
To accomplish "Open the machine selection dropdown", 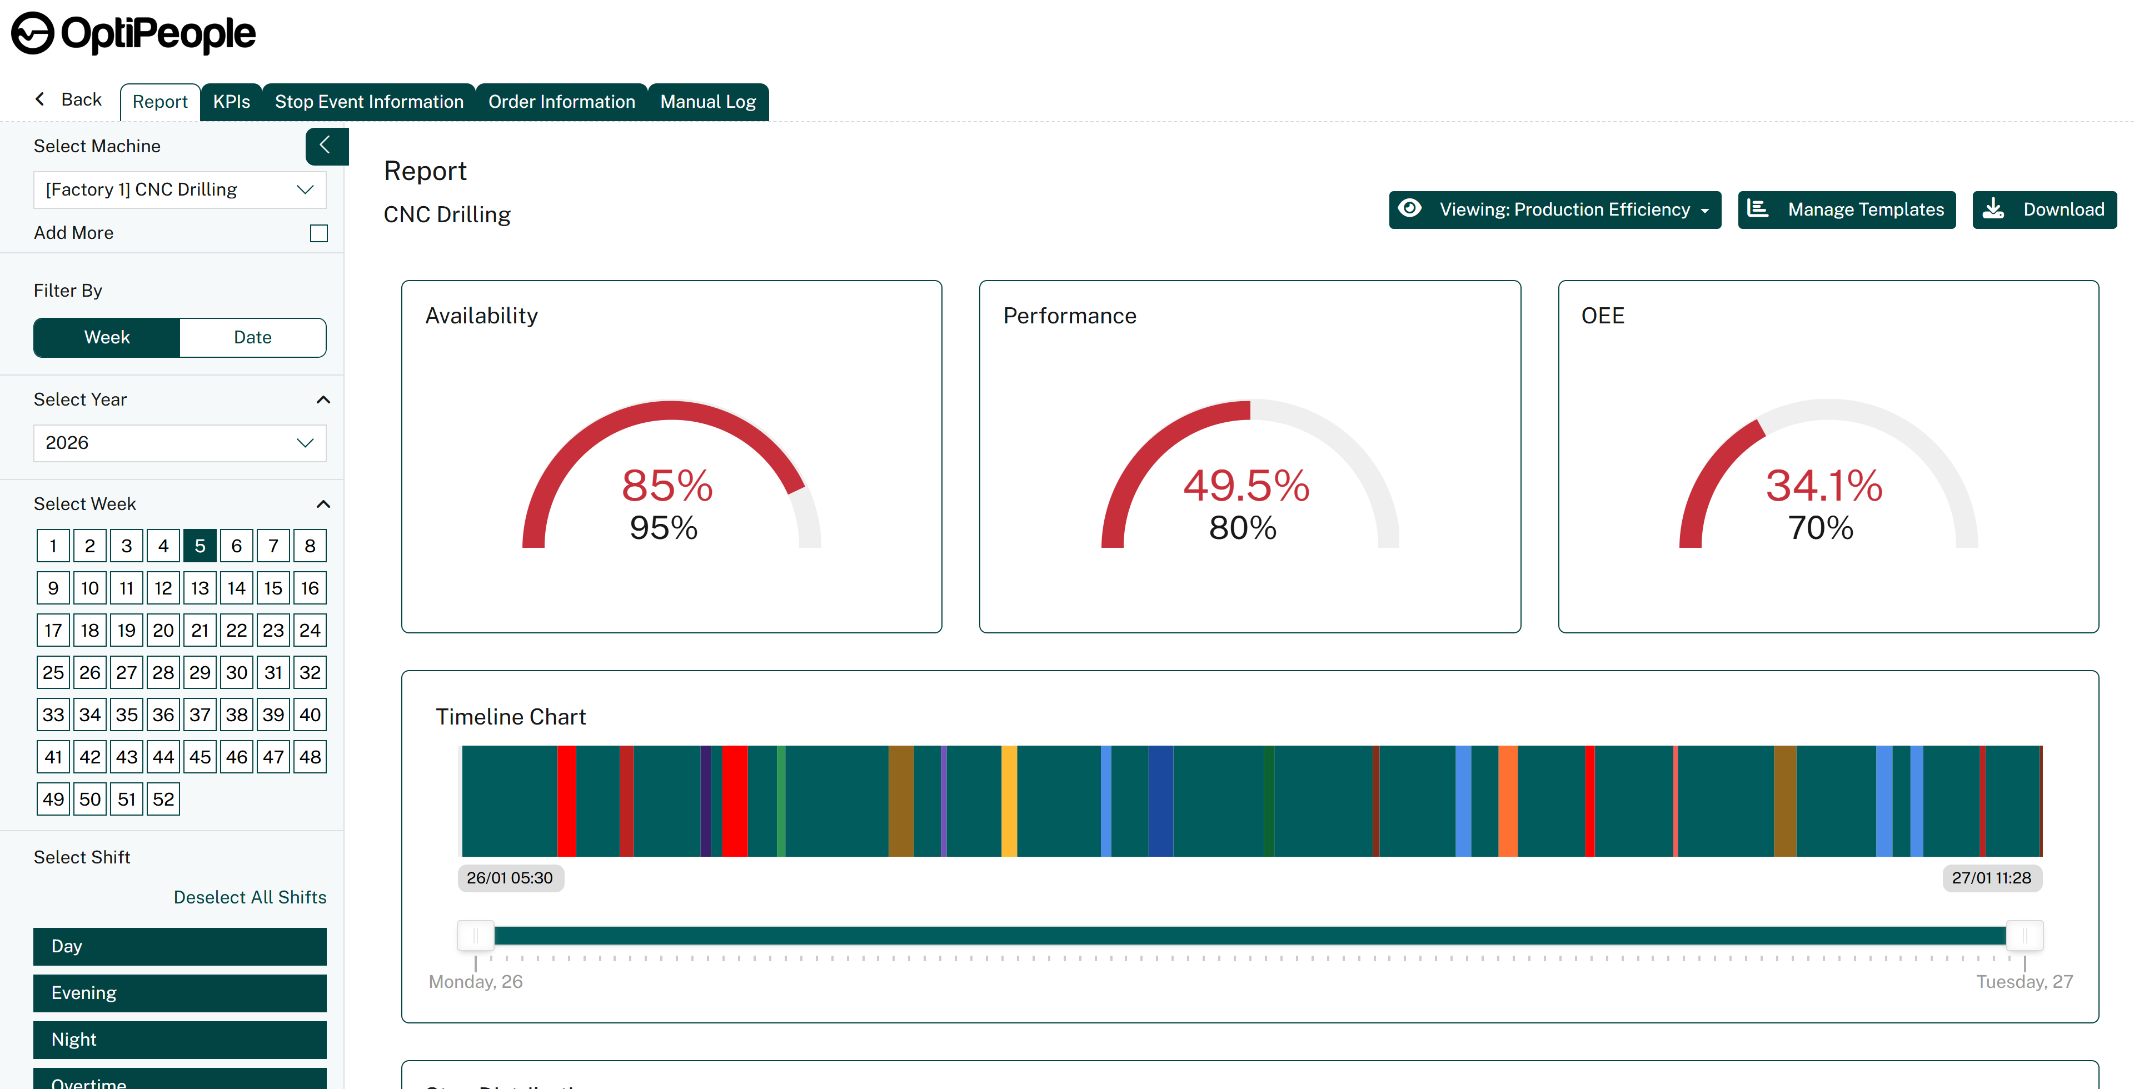I will (180, 189).
